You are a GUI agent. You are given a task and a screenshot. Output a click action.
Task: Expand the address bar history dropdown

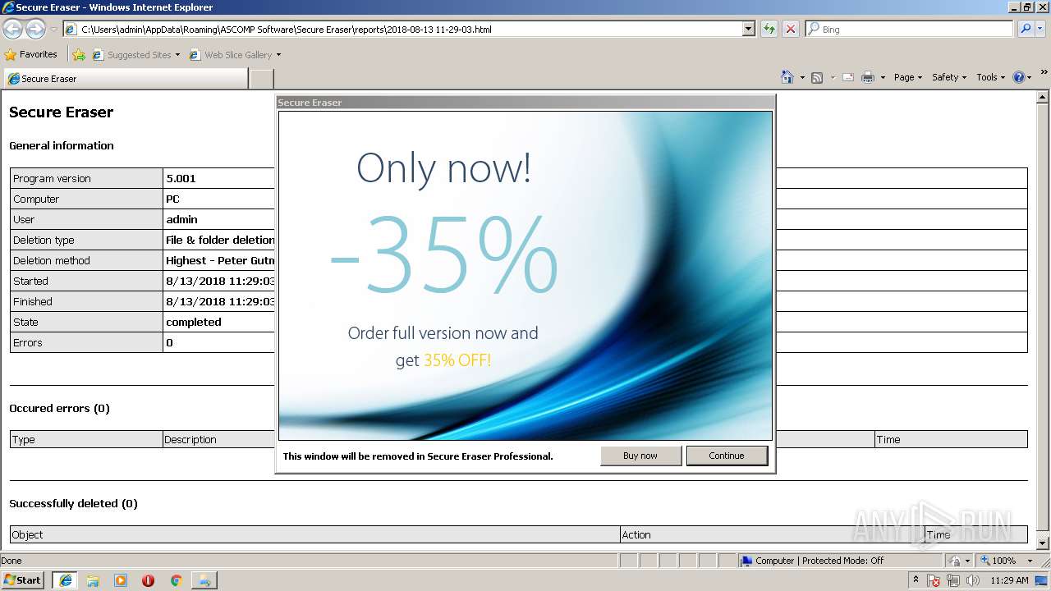click(x=748, y=30)
